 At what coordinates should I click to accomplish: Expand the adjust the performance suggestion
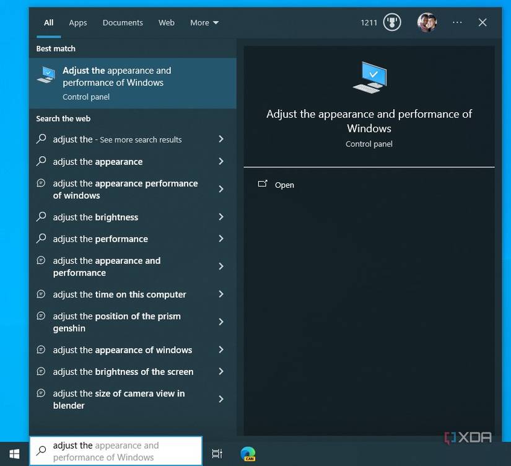tap(100, 239)
